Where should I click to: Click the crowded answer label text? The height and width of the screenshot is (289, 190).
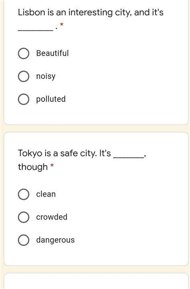[x=52, y=217]
